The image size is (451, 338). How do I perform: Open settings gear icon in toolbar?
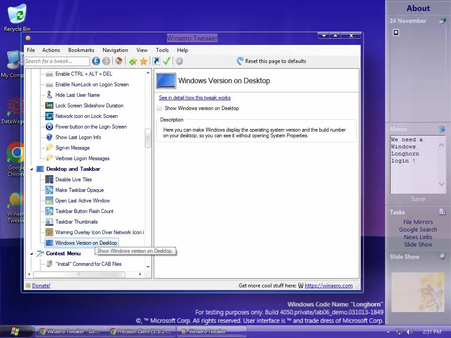(179, 61)
